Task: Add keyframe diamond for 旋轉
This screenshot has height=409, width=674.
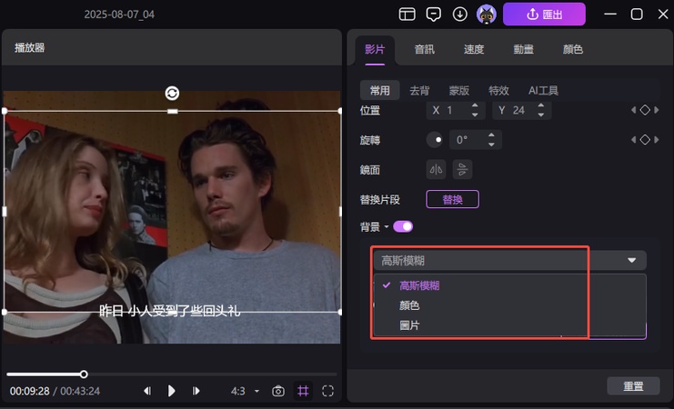Action: click(645, 140)
